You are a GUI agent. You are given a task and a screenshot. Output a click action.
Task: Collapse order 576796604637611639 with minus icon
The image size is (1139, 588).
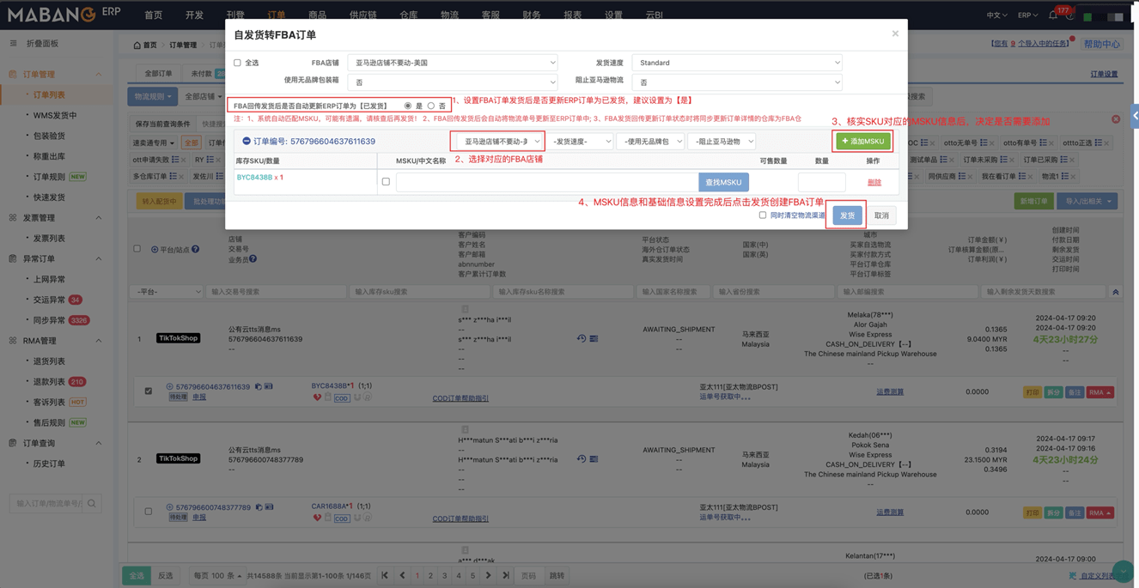247,142
